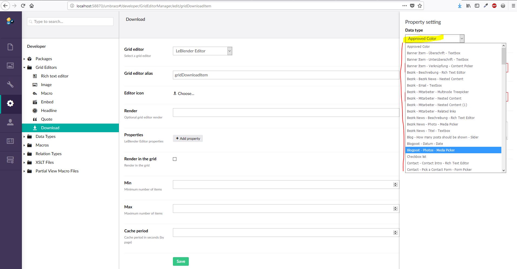Open the Forms section in sidebar
Screen dimensions: 517x269
tap(10, 160)
